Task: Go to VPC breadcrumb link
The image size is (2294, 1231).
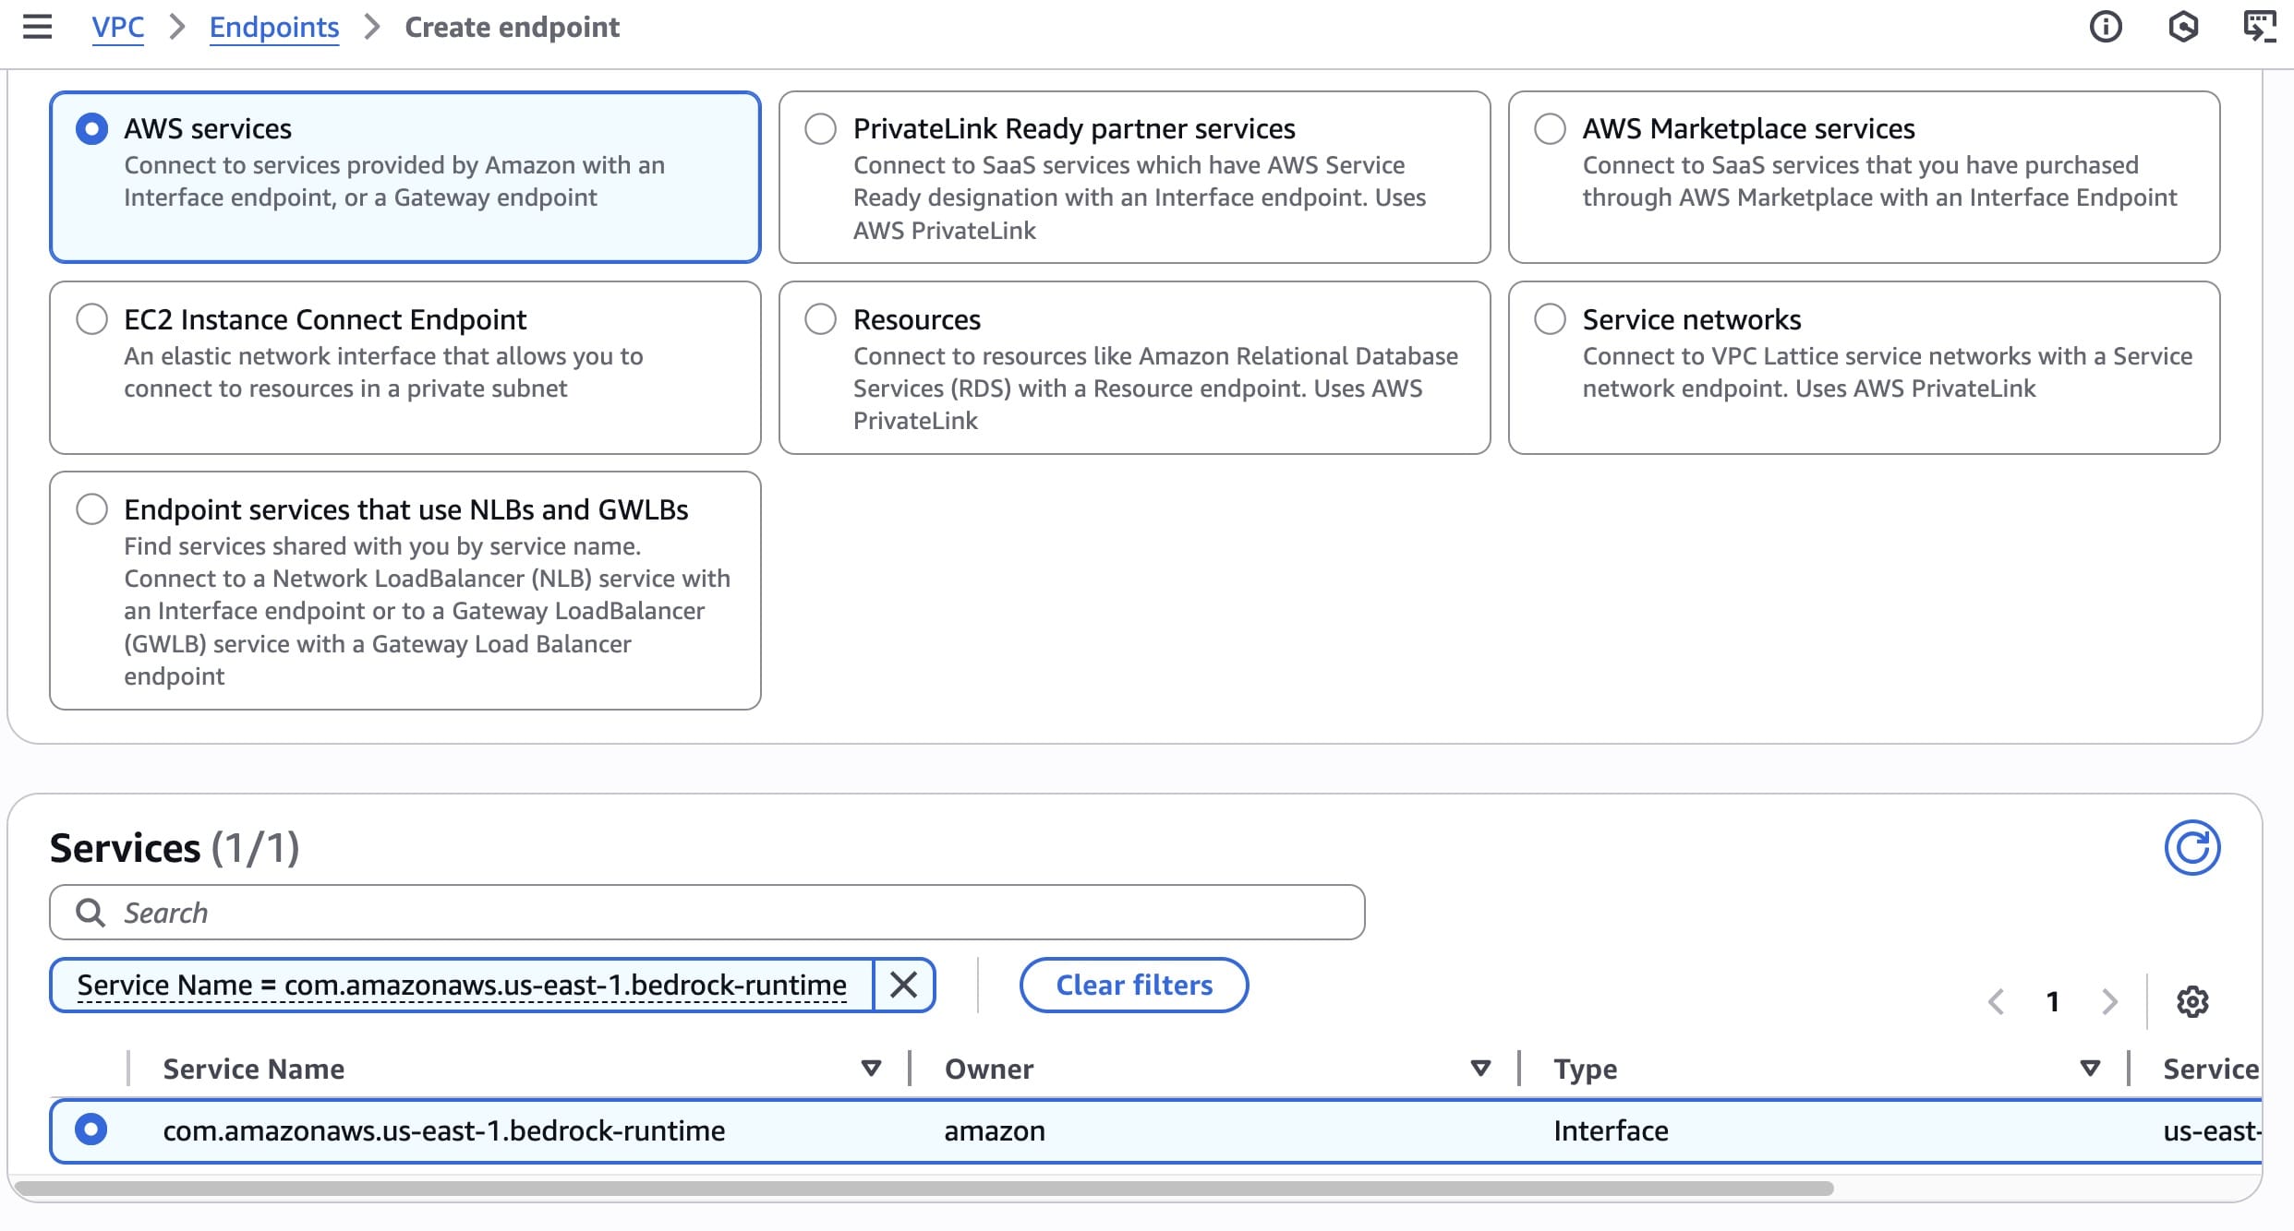Action: (118, 27)
